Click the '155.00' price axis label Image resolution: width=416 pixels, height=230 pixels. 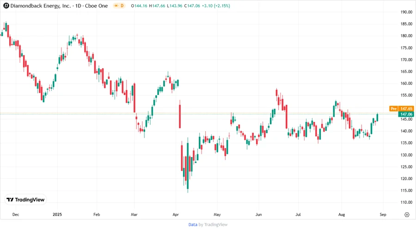pos(406,95)
